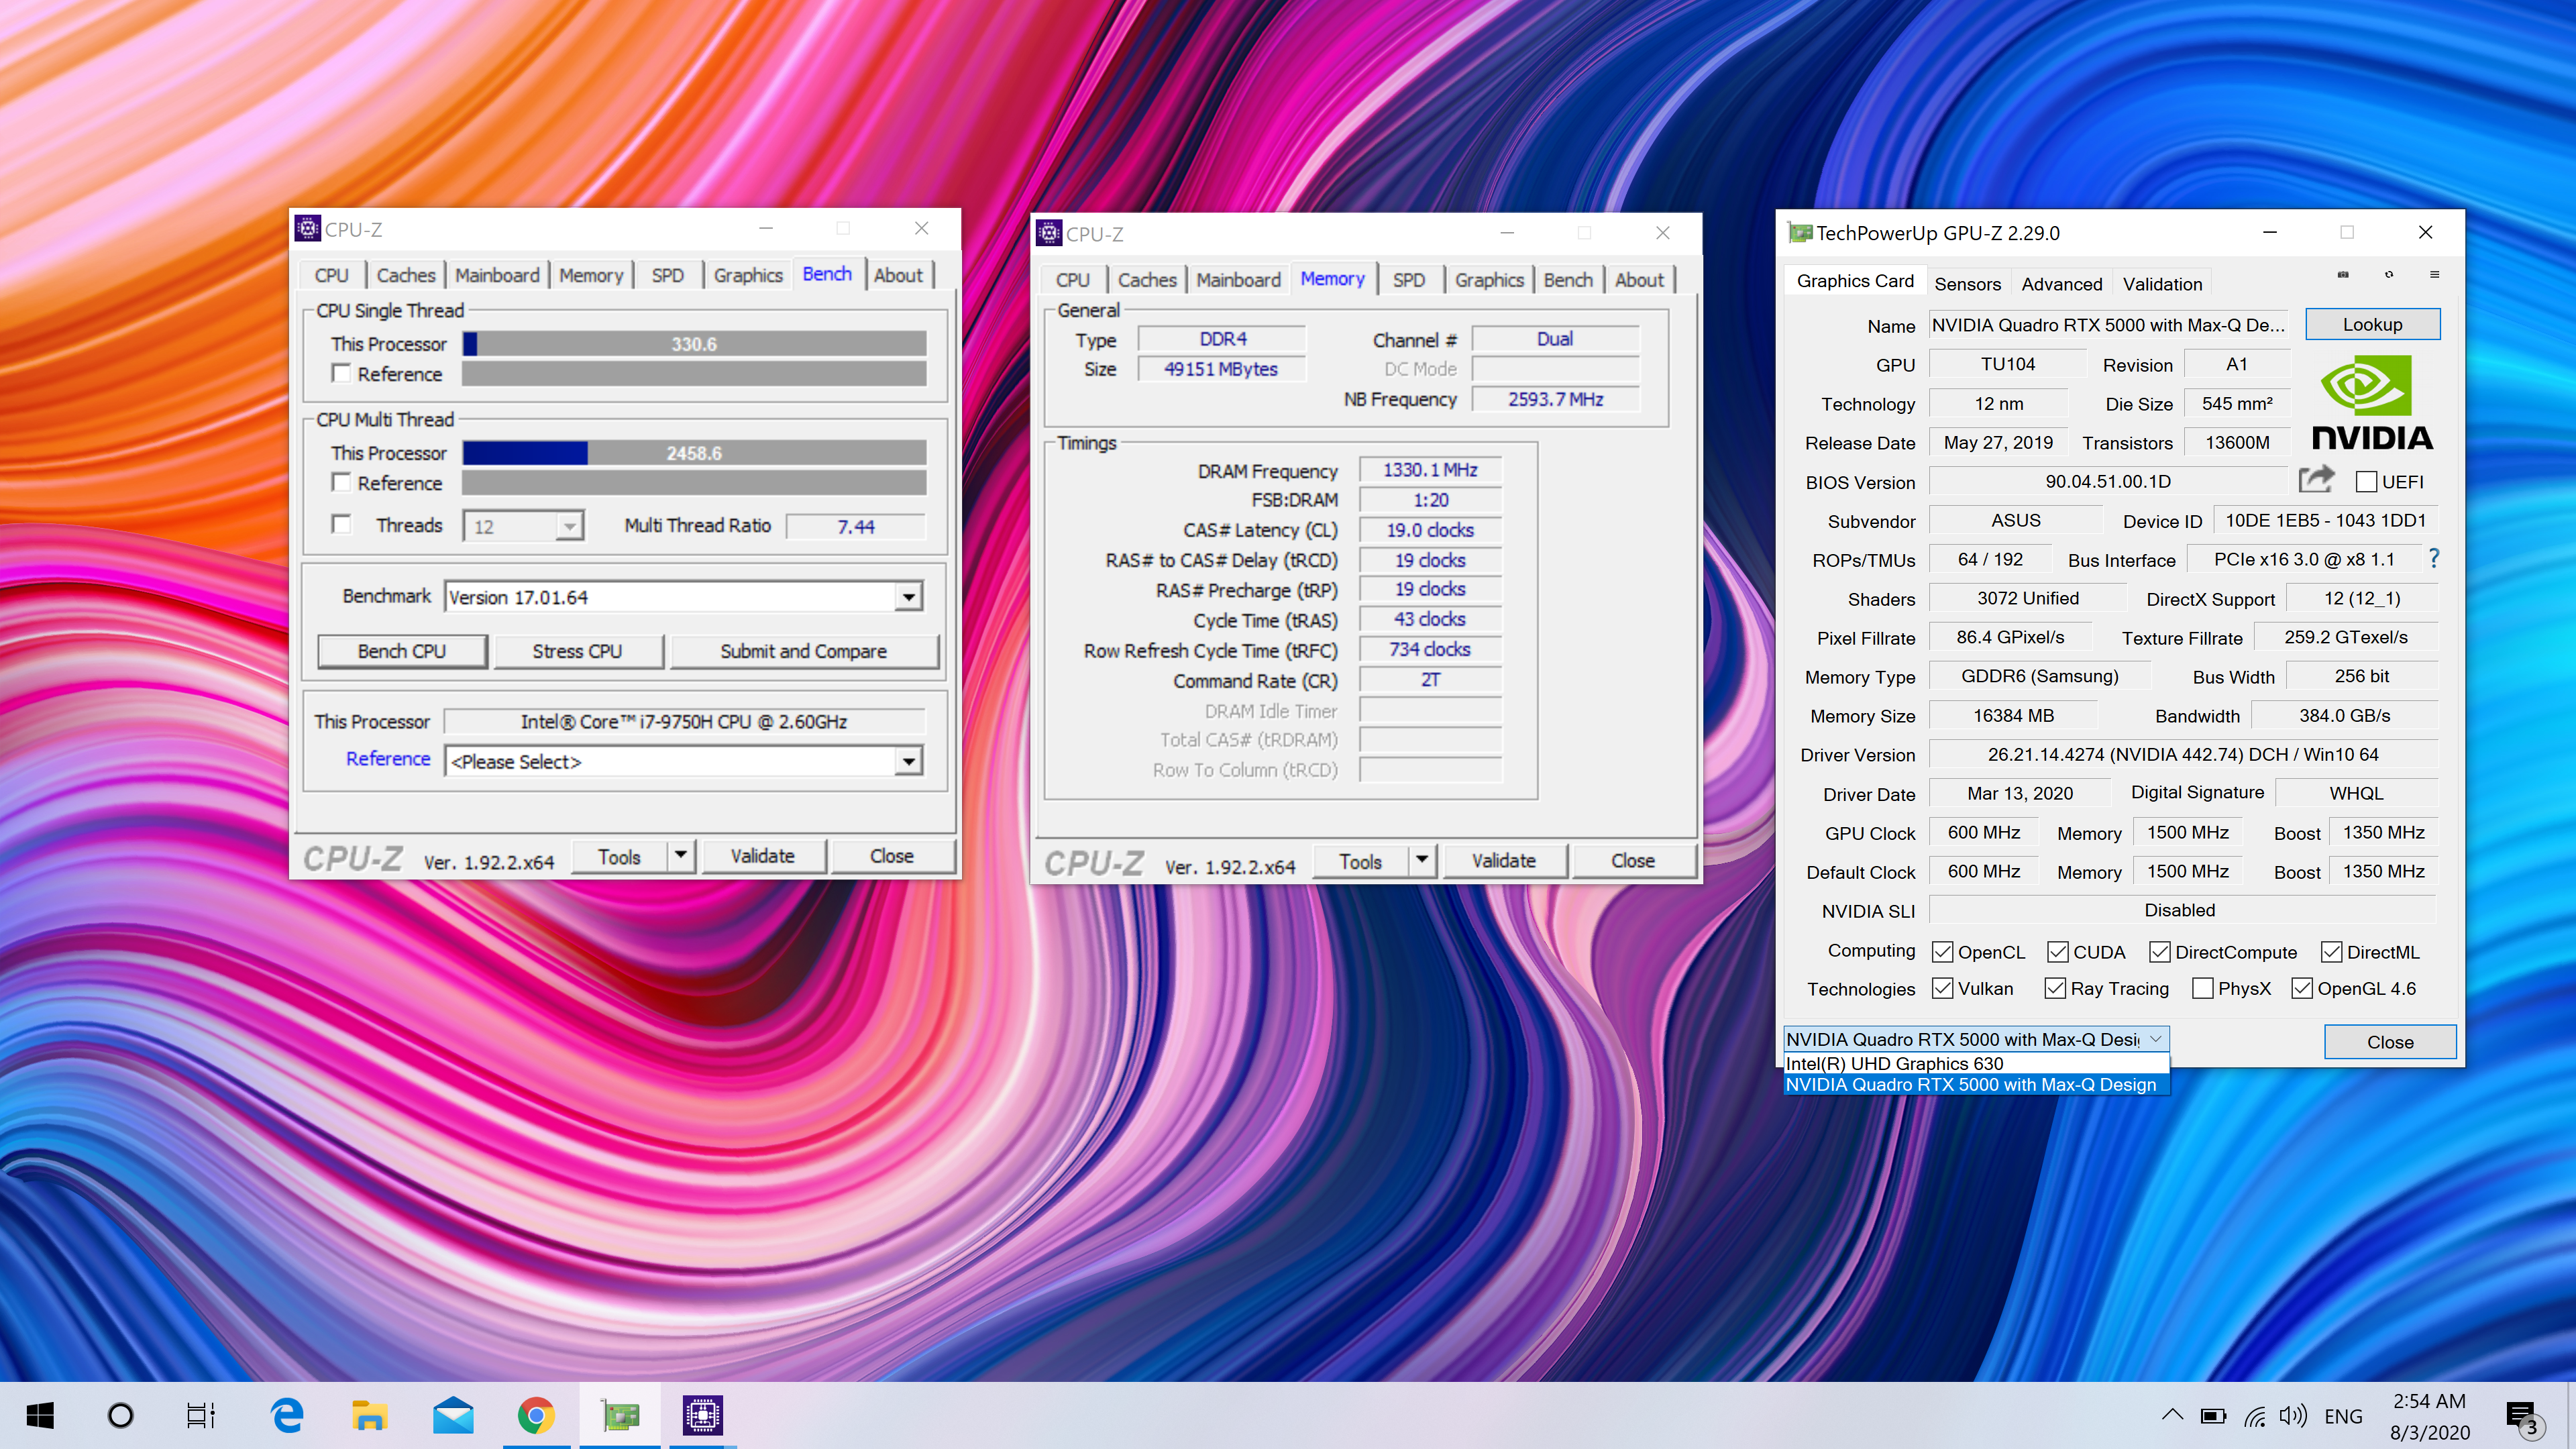Open the Reference processor dropdown

tap(908, 761)
